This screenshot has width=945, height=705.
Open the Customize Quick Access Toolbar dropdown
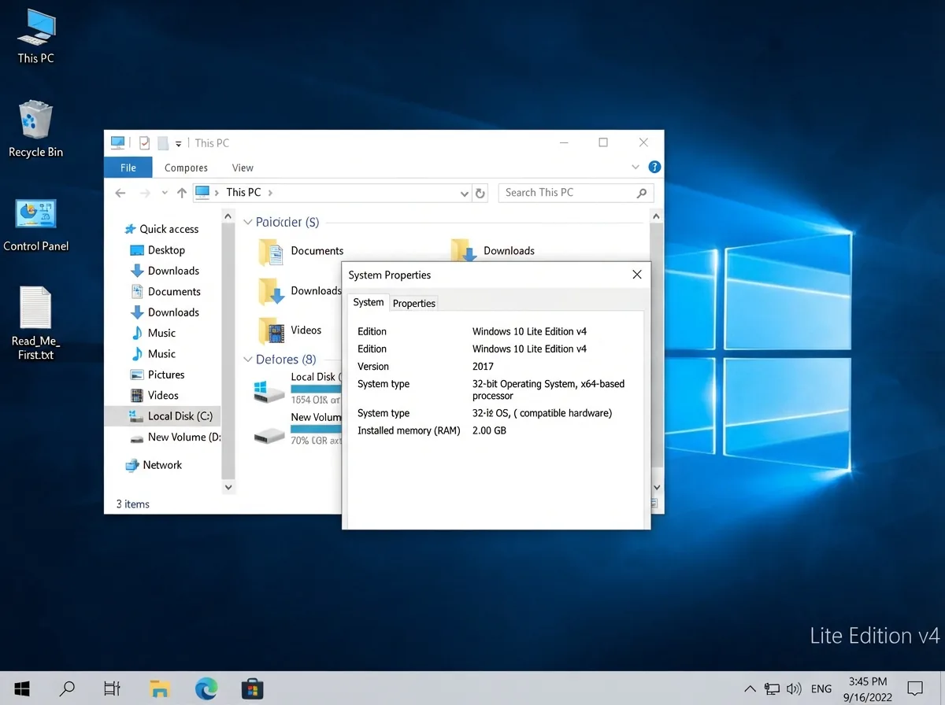tap(179, 144)
